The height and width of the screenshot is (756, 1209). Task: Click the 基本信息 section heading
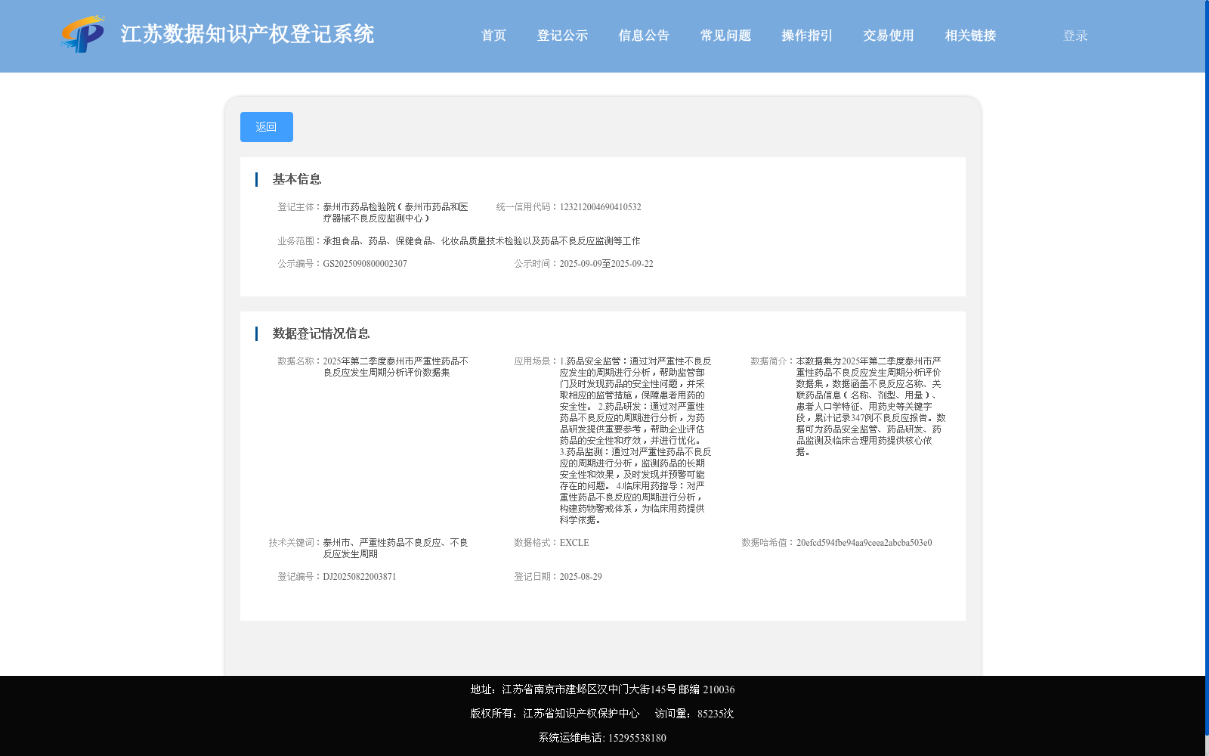click(297, 179)
